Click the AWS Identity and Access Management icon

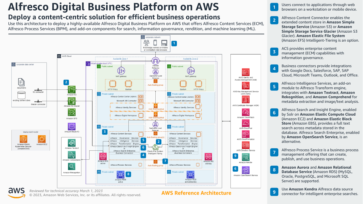tap(245, 72)
